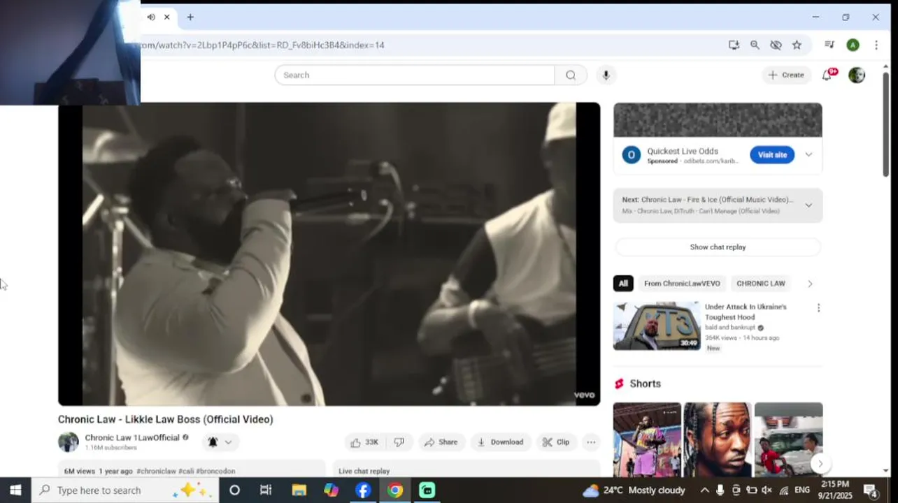Click Visit site button on ad
The height and width of the screenshot is (503, 898).
(x=772, y=155)
